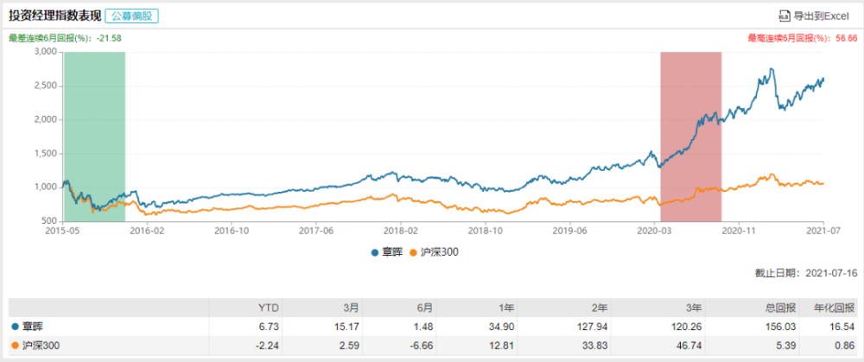864x362 pixels.
Task: Select 章晖 row label in table
Action: (x=31, y=327)
